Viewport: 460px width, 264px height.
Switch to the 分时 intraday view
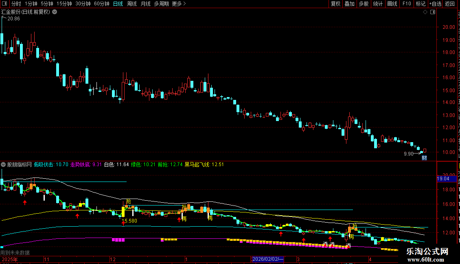[16, 4]
